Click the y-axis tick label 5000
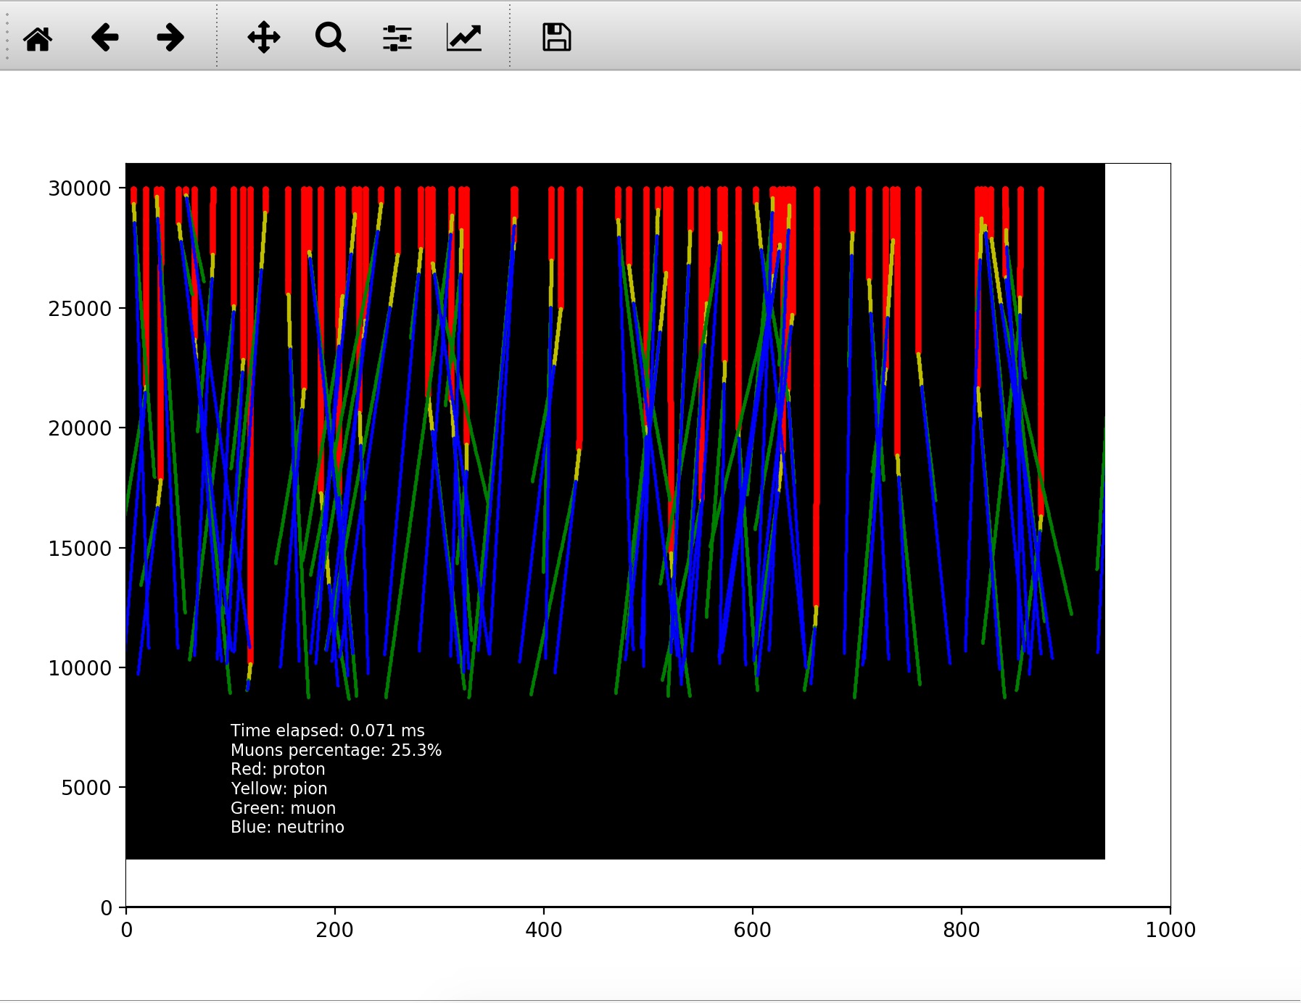This screenshot has width=1301, height=1003. tap(86, 788)
